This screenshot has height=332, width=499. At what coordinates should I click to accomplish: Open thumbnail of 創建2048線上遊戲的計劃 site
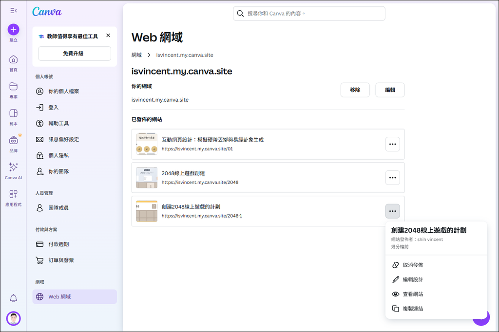147,211
